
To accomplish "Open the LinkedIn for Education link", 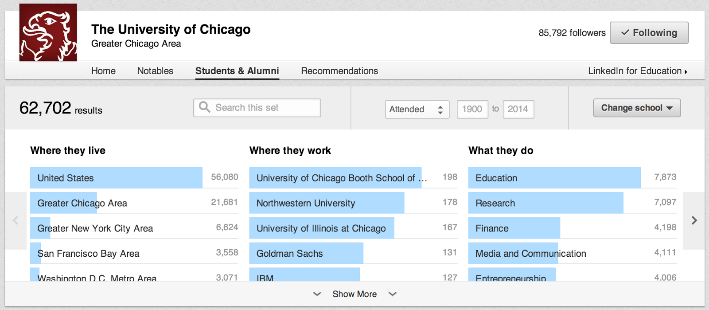I will click(x=637, y=71).
